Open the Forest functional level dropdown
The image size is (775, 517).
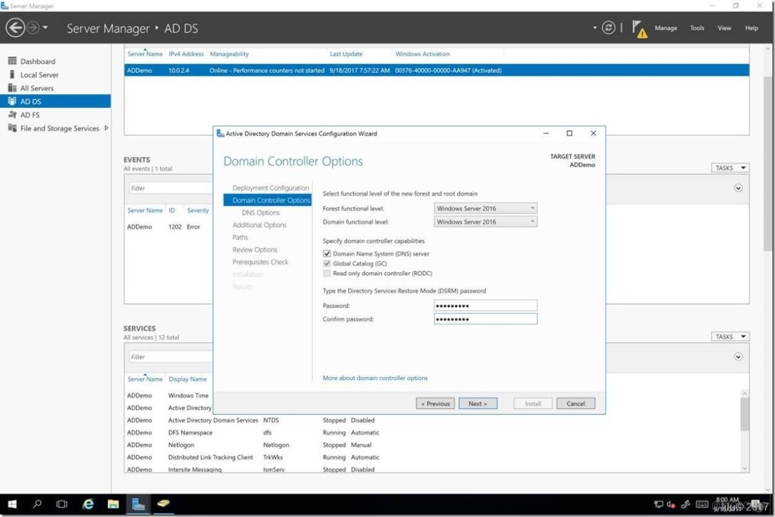coord(532,208)
